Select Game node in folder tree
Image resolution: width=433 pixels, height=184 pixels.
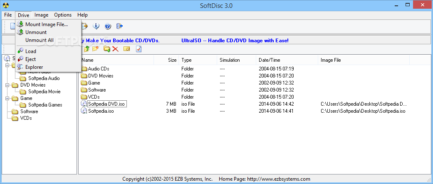[x=26, y=98]
